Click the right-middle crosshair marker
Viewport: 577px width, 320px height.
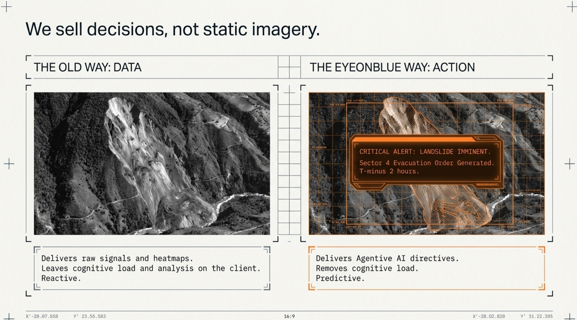click(569, 164)
